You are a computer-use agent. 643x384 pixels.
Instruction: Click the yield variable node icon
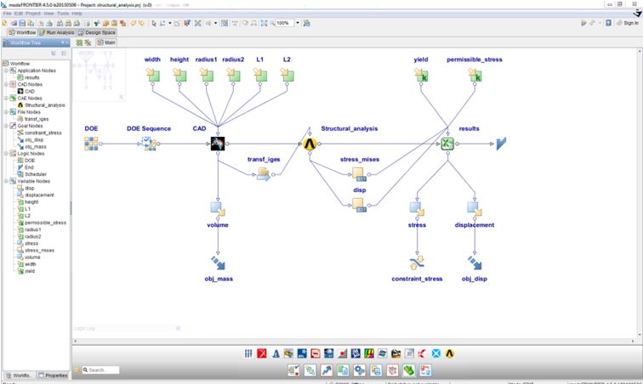[x=419, y=76]
